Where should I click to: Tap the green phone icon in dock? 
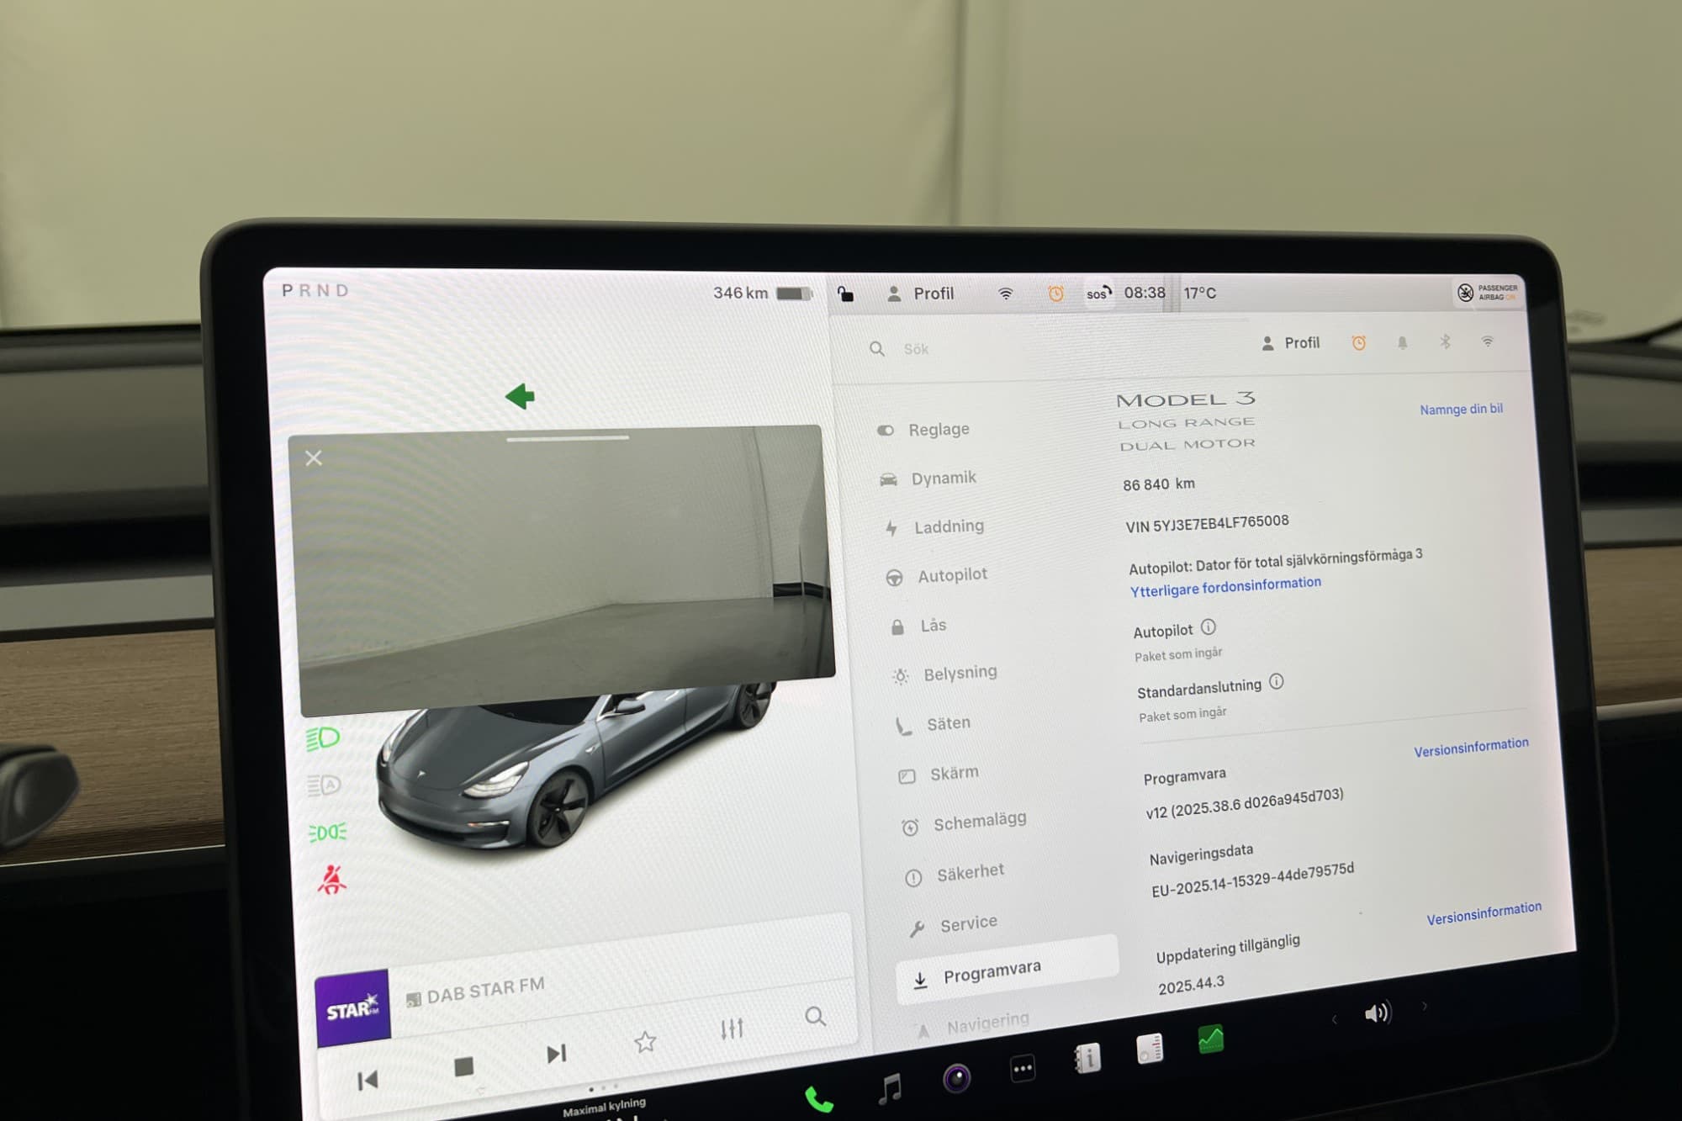coord(818,1098)
